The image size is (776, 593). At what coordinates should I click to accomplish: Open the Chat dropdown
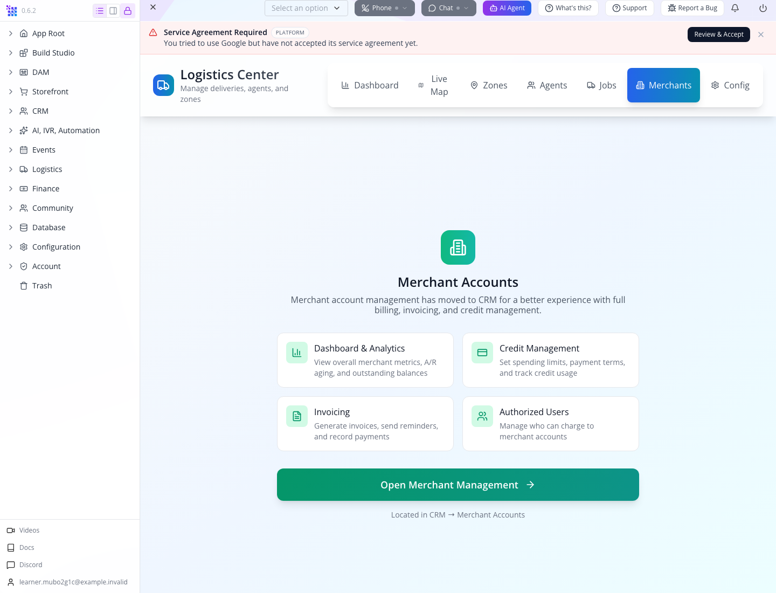click(449, 8)
